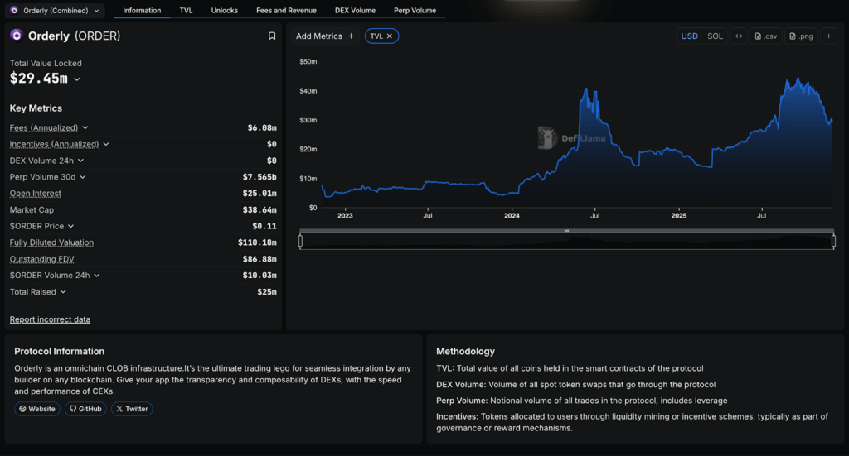Expand Fees (Annualized) details
Viewport: 849px width, 456px height.
point(85,128)
